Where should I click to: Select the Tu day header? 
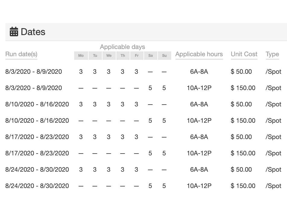pos(95,56)
